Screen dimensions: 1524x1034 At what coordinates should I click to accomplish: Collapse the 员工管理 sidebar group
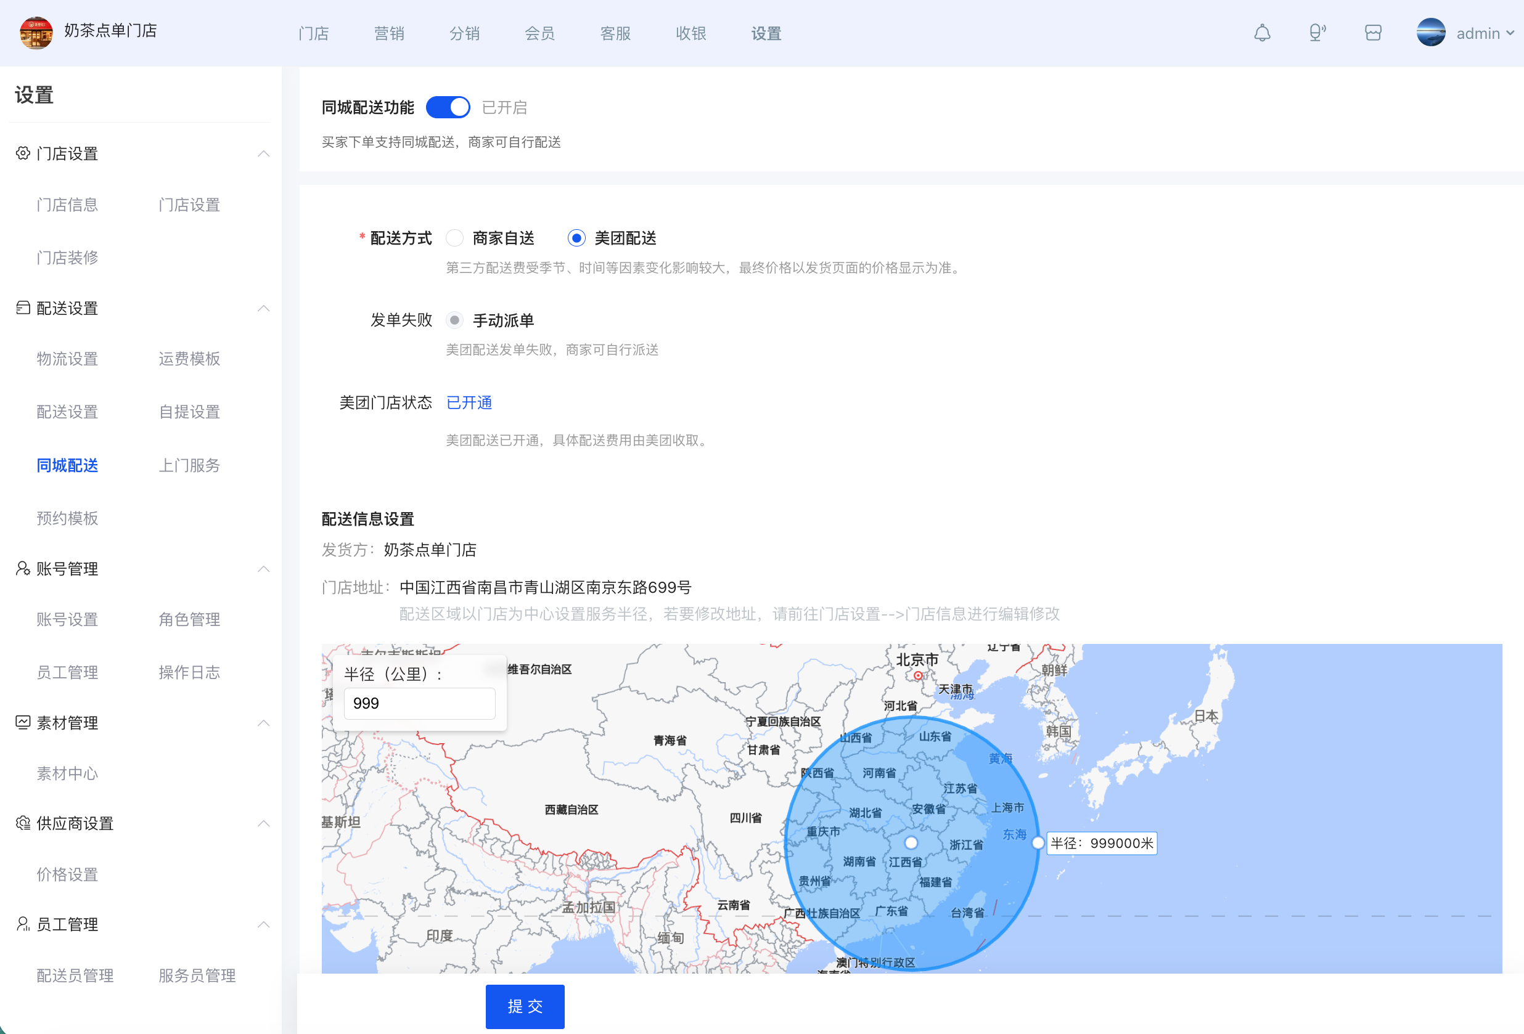click(264, 924)
